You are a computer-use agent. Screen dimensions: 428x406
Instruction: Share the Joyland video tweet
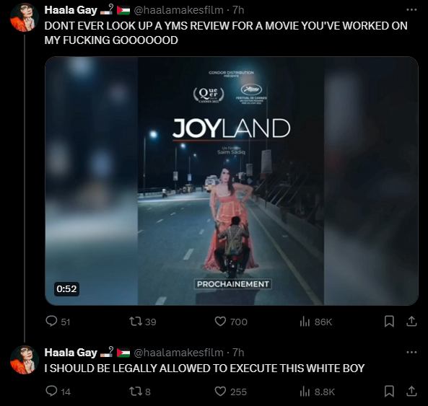(x=411, y=322)
